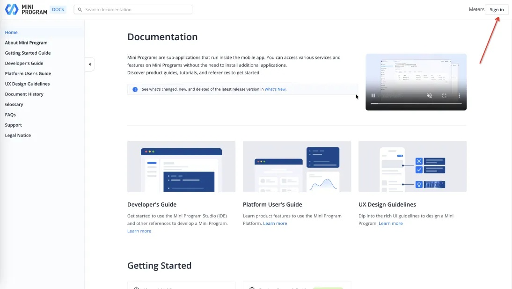
Task: Open Legal Notice in the sidebar
Action: pyautogui.click(x=18, y=135)
